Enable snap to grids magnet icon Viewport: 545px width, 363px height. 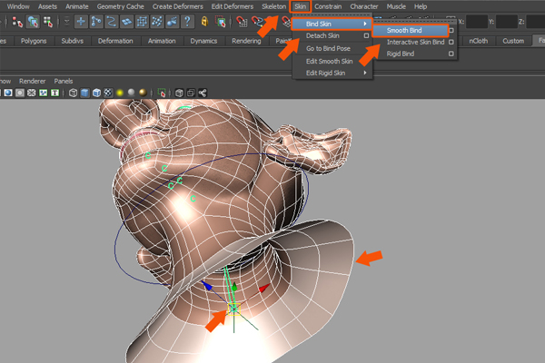pyautogui.click(x=242, y=22)
